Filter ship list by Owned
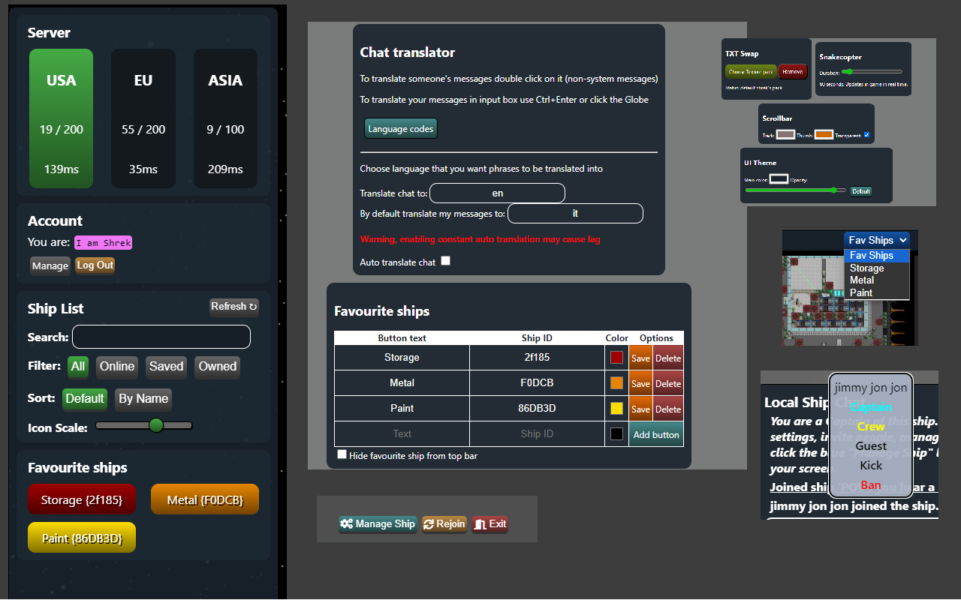 [218, 367]
